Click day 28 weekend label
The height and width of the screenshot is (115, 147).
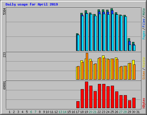[125, 112]
